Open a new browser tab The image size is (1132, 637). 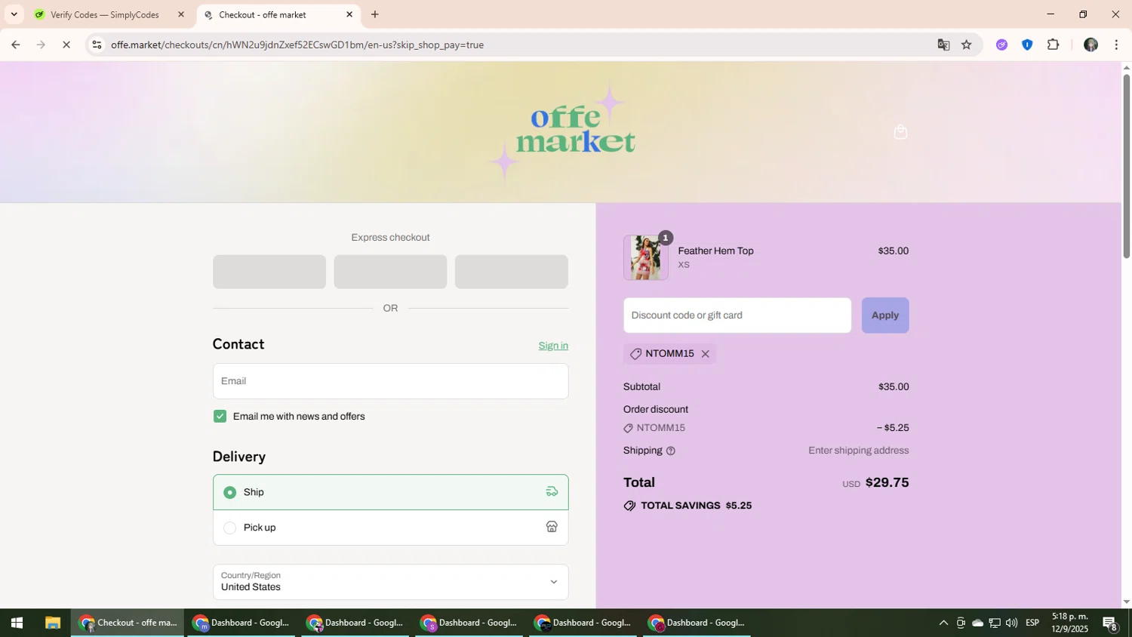(x=375, y=14)
